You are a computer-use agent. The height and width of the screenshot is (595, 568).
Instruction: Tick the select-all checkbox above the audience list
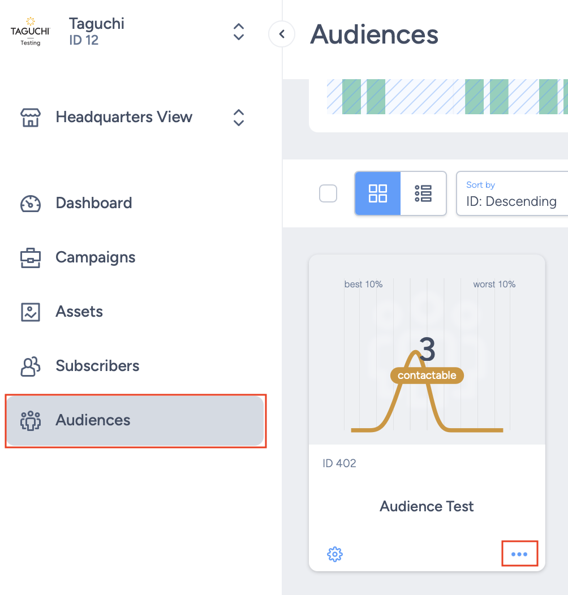pyautogui.click(x=328, y=193)
